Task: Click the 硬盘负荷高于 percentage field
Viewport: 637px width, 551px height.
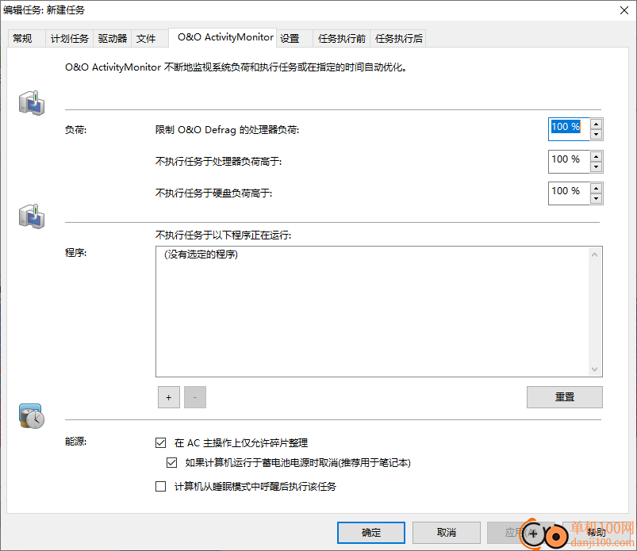Action: (569, 193)
